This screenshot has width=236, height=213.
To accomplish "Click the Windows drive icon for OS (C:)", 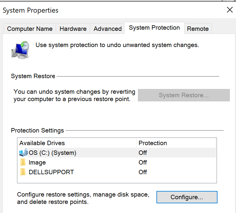I will (23, 153).
